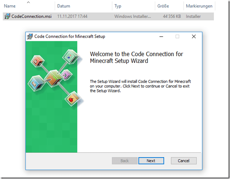This screenshot has width=230, height=179.
Task: Close the Code Connection Setup dialog
Action: [193, 36]
